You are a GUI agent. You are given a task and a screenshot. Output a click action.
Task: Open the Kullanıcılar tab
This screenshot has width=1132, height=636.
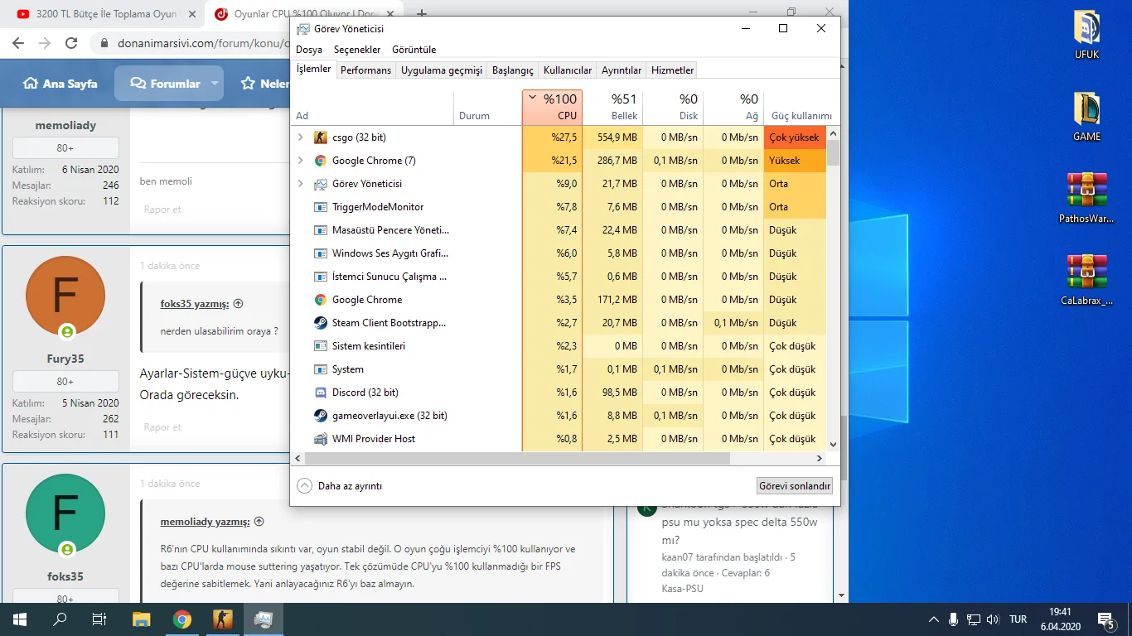pyautogui.click(x=568, y=70)
